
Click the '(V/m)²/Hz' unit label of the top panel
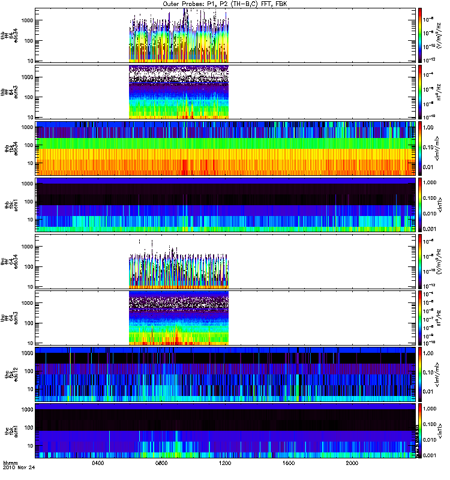(x=439, y=35)
